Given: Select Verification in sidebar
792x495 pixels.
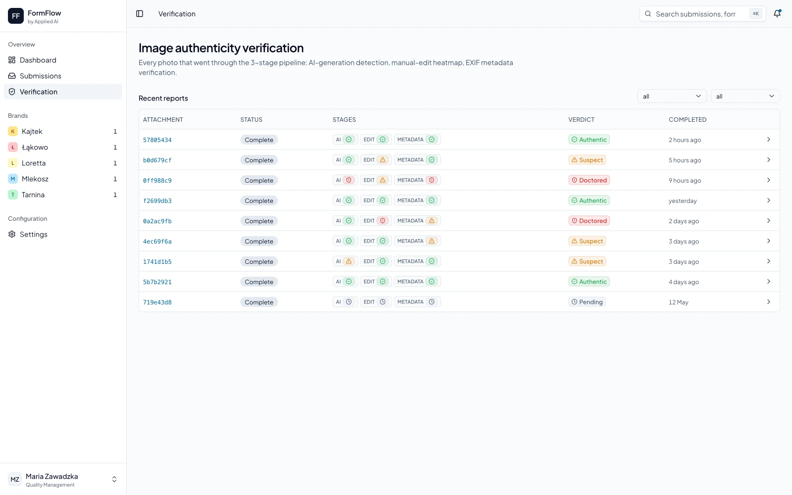Looking at the screenshot, I should tap(63, 92).
